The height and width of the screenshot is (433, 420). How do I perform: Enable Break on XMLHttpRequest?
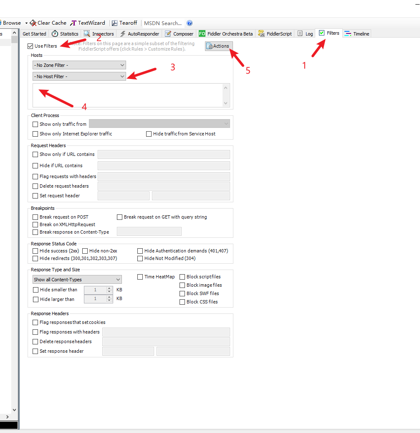[x=35, y=225]
